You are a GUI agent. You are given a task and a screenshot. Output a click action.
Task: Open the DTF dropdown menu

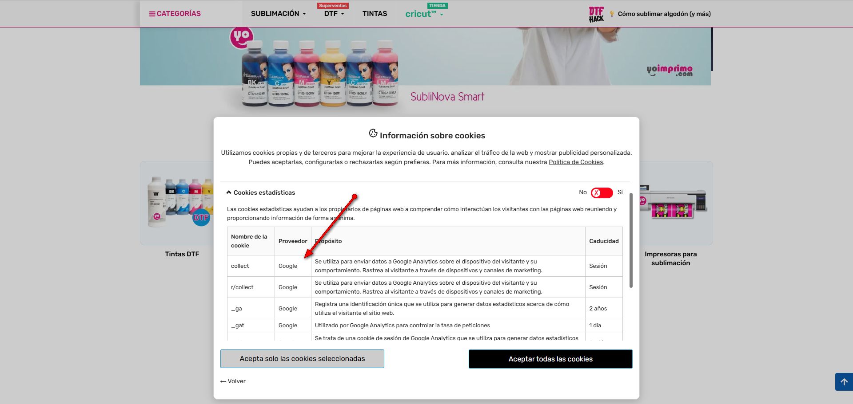click(334, 14)
